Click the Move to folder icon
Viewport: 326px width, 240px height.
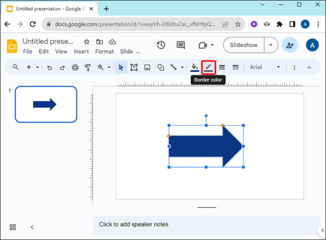[100, 42]
